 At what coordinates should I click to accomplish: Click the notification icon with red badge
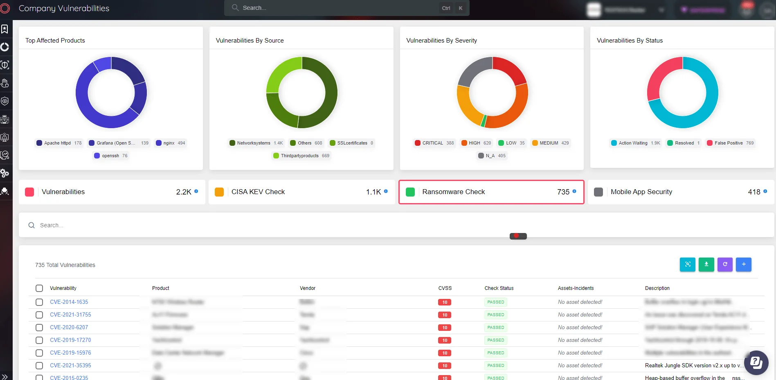point(747,9)
